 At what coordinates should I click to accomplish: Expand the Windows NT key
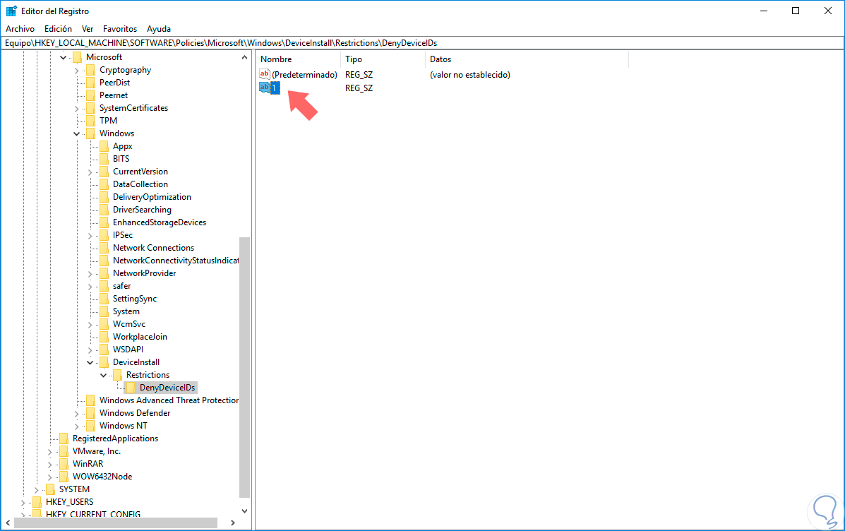pyautogui.click(x=76, y=426)
